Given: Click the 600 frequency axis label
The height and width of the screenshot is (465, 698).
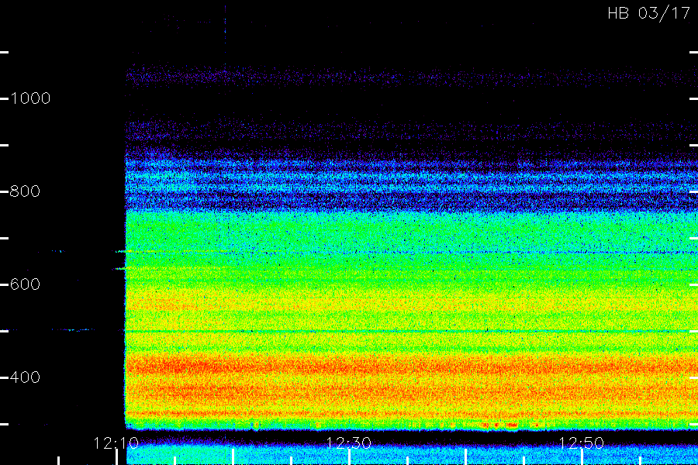Looking at the screenshot, I should coord(25,284).
